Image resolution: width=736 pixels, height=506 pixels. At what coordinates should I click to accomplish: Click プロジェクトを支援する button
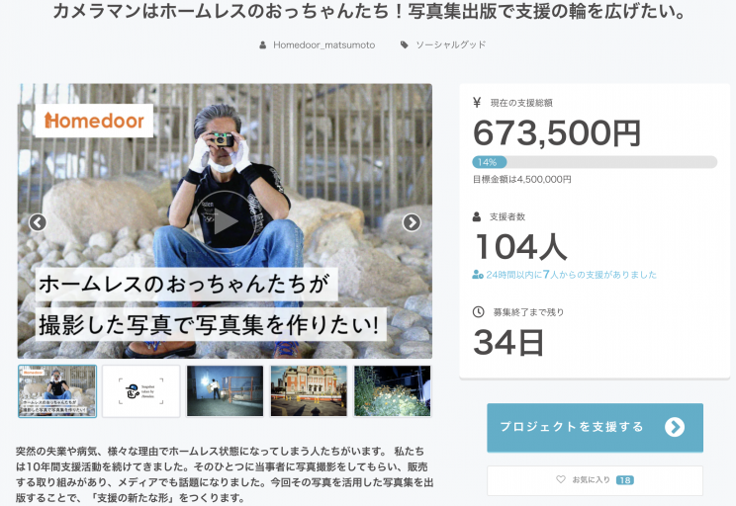coord(595,427)
